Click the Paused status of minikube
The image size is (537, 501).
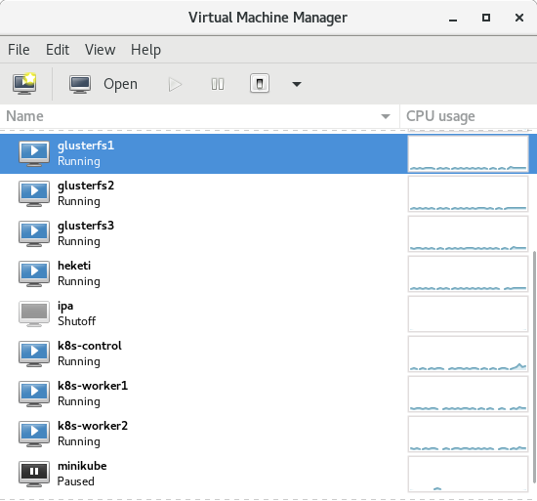76,481
